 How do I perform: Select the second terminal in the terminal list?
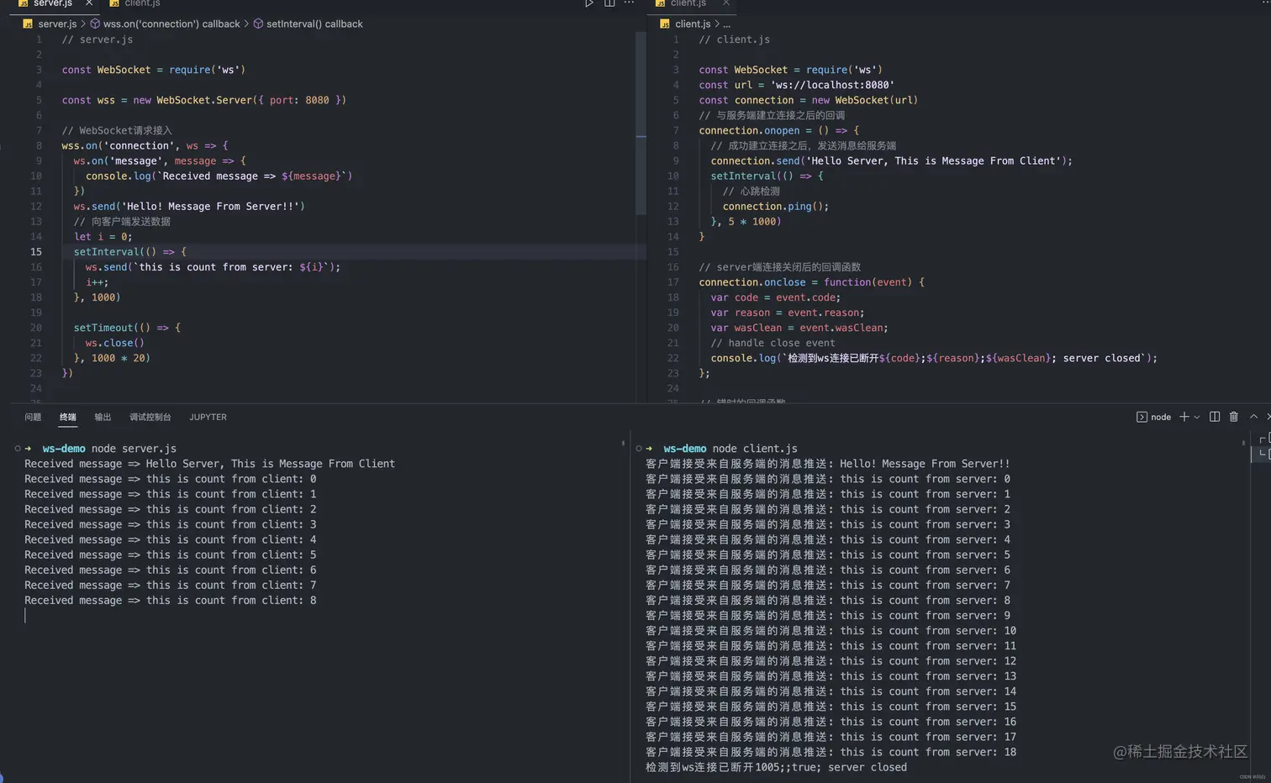pos(1263,454)
